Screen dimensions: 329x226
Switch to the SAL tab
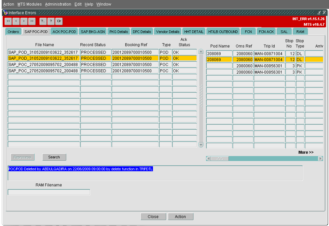284,32
